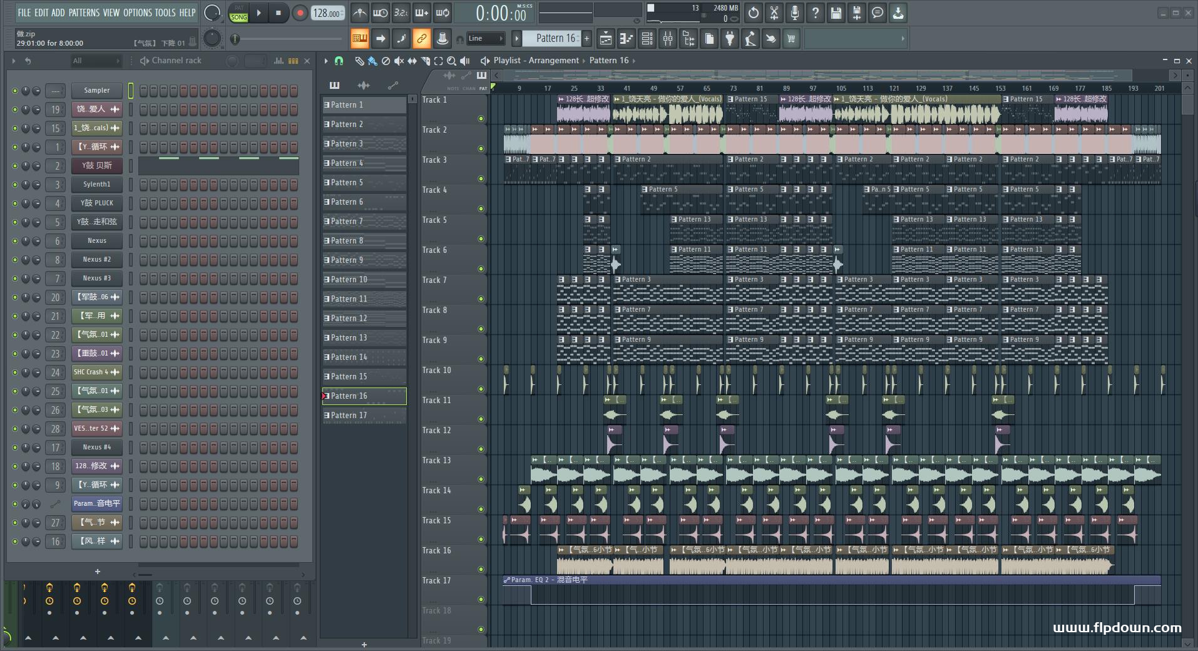Screen dimensions: 1198x651
Task: Open the Line snap dropdown
Action: point(486,39)
